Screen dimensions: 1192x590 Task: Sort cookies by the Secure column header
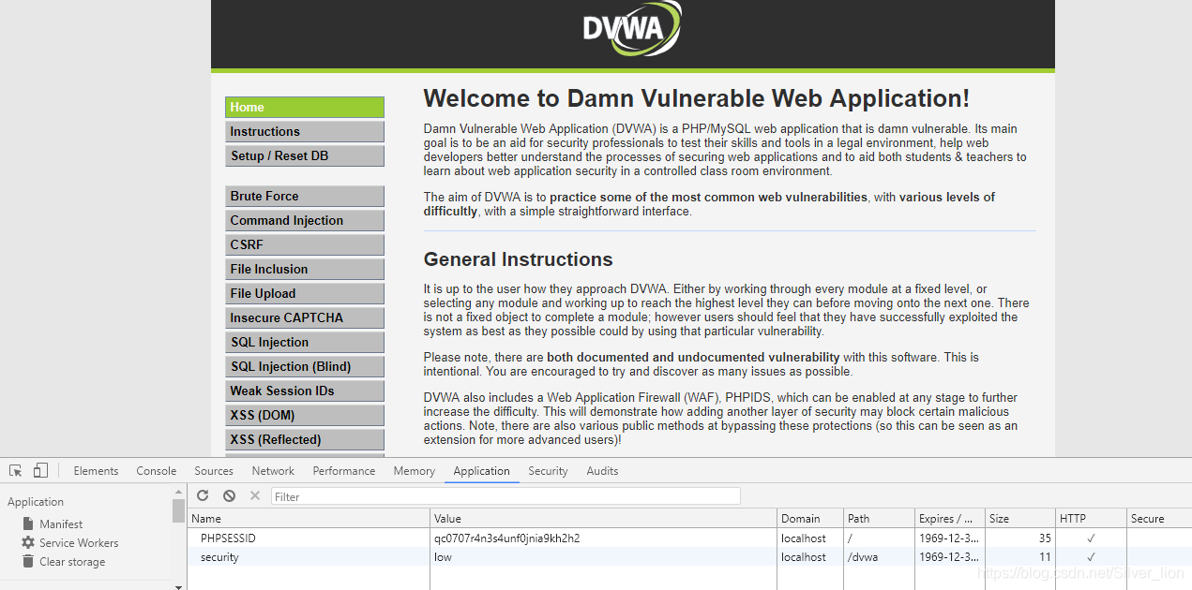pos(1159,518)
